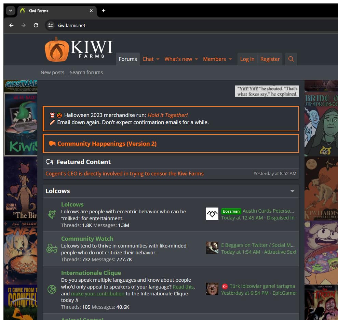
Task: Click the avatar beside E Beggars thread
Action: [x=212, y=248]
